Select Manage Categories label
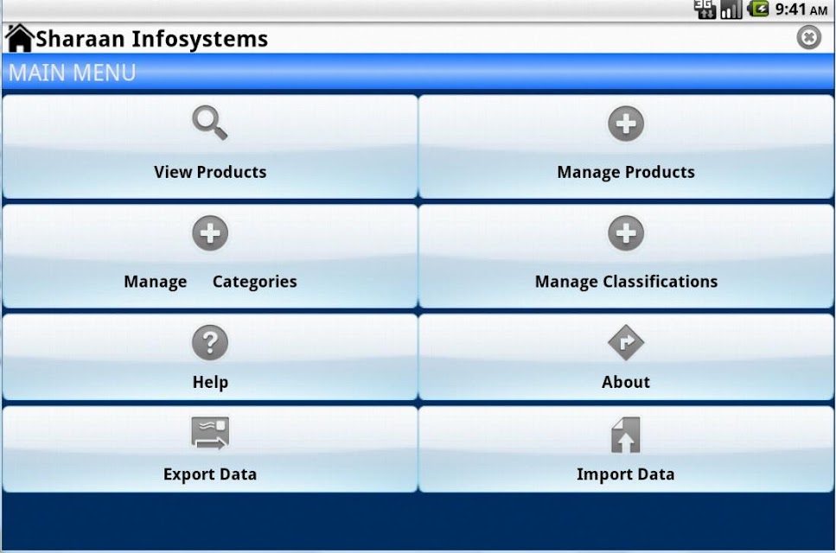Image resolution: width=836 pixels, height=553 pixels. tap(210, 282)
